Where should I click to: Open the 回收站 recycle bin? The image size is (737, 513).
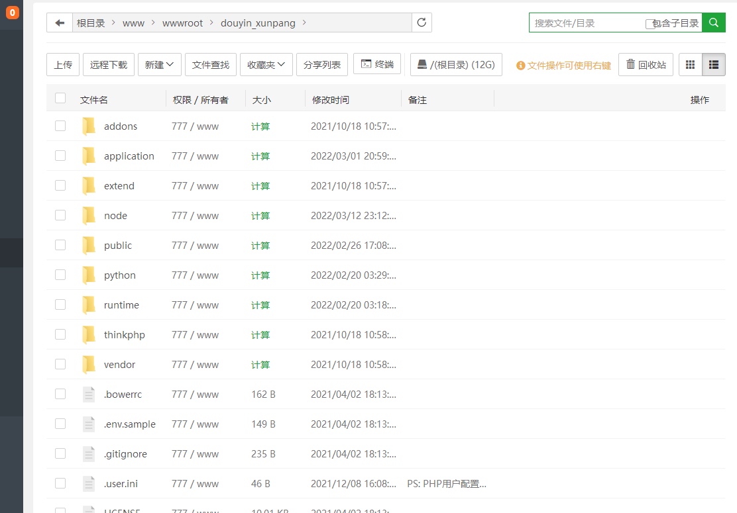[646, 65]
